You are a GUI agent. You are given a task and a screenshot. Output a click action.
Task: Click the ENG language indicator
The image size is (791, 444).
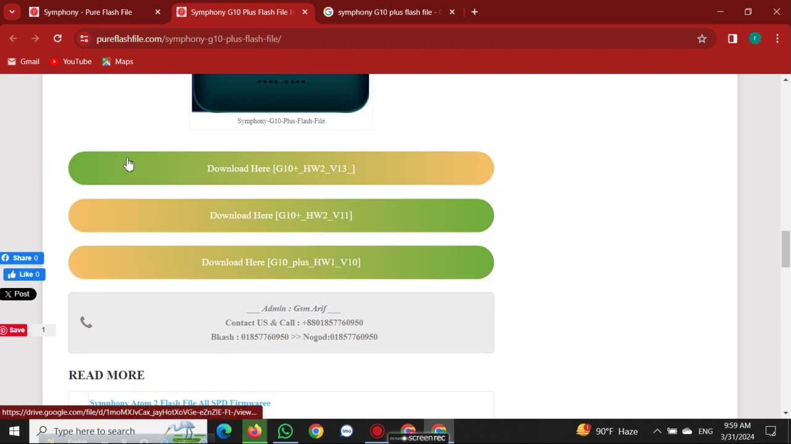[x=706, y=431]
